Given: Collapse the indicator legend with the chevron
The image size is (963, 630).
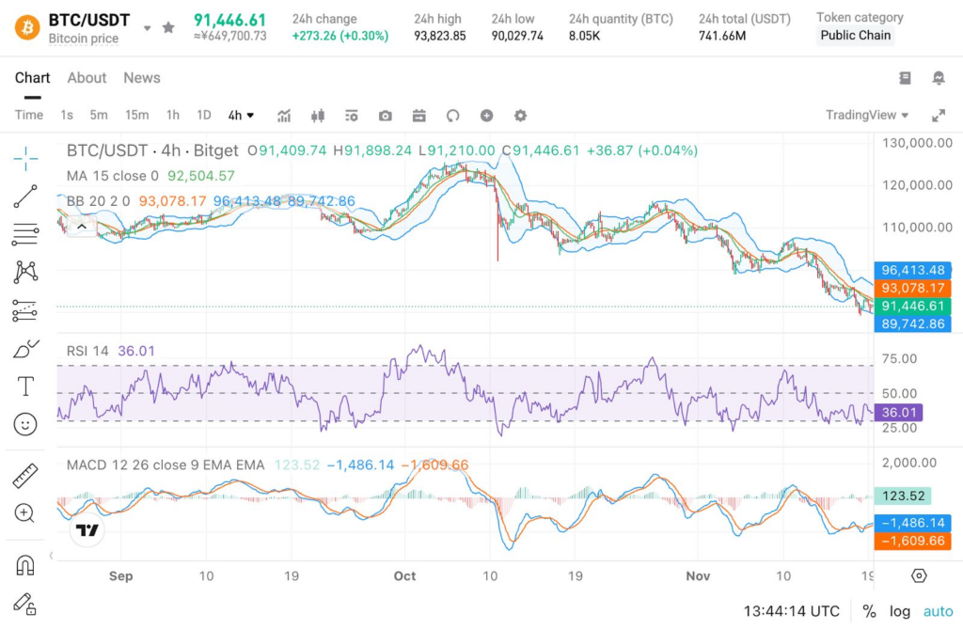Looking at the screenshot, I should tap(82, 226).
